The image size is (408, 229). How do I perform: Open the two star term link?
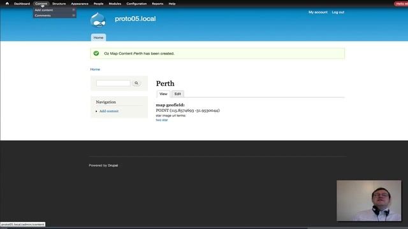(162, 120)
